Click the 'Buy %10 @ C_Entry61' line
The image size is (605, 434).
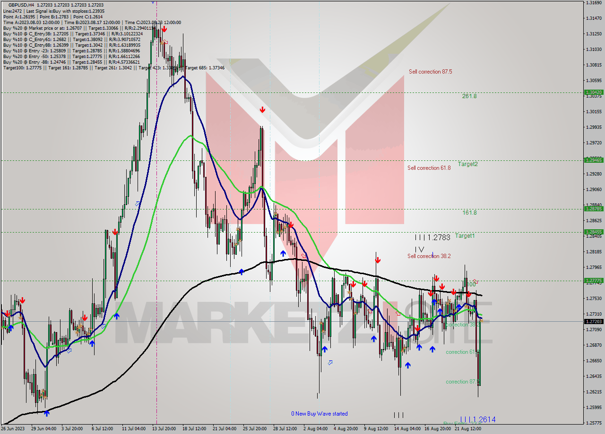[x=71, y=39]
